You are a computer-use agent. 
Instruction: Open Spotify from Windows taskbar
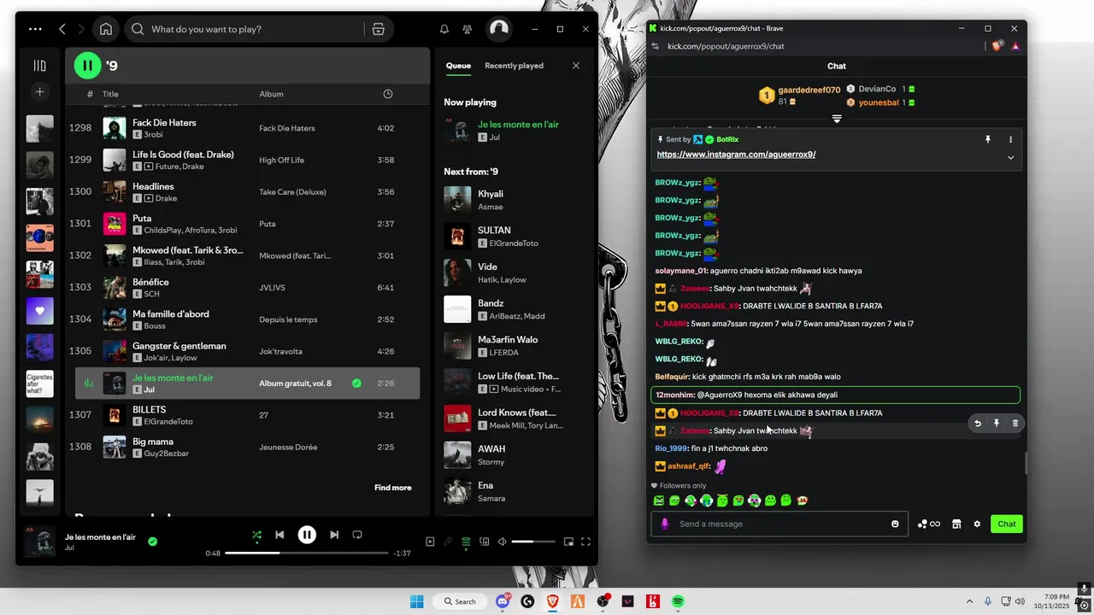click(678, 601)
